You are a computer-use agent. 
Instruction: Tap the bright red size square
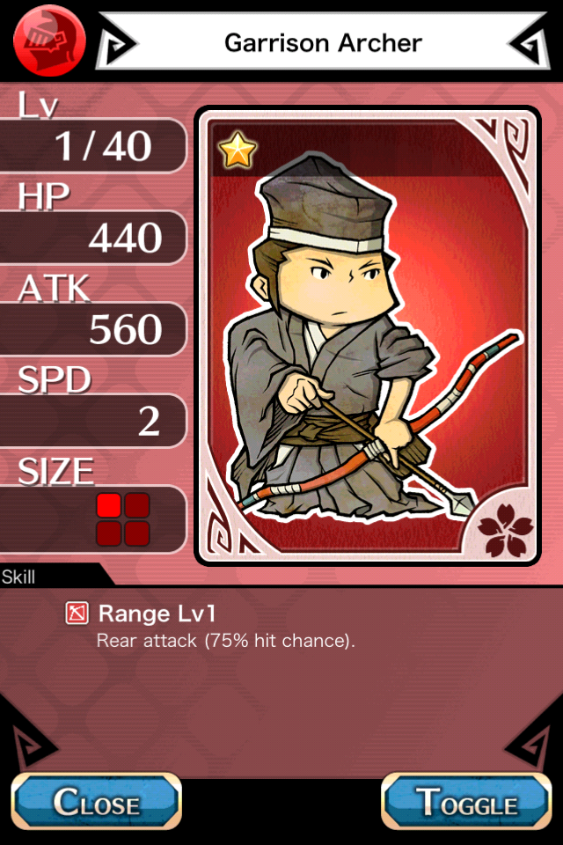(x=109, y=505)
